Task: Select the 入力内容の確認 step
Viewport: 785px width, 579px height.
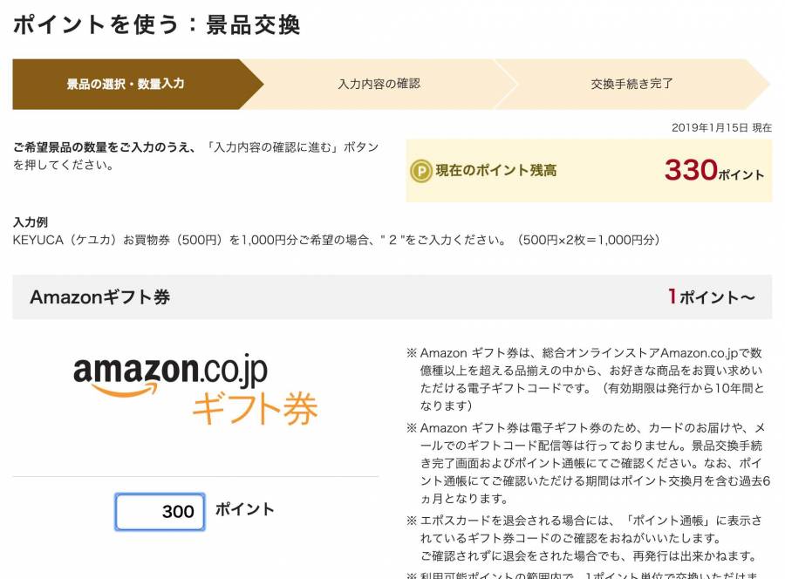Action: 379,84
